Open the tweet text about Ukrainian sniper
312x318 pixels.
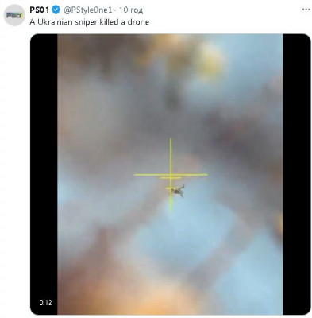(90, 22)
